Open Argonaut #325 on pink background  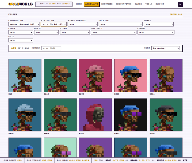(x=131, y=76)
